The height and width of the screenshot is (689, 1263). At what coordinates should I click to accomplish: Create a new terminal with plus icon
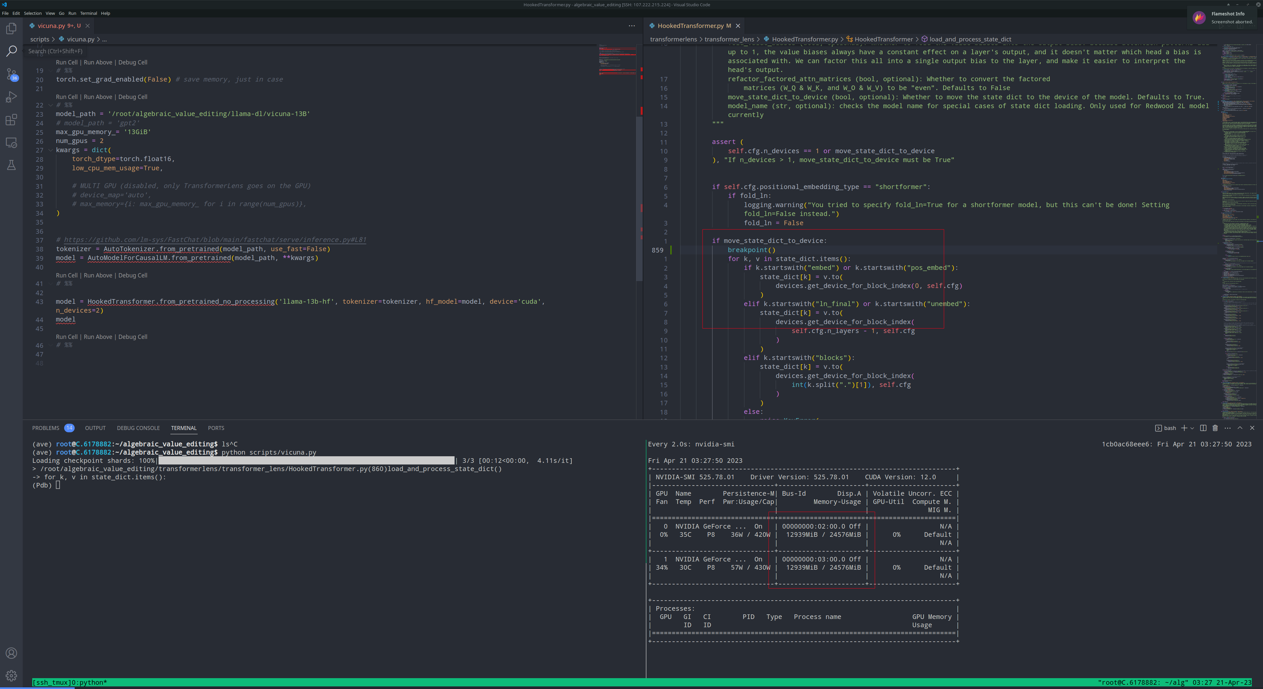coord(1184,428)
